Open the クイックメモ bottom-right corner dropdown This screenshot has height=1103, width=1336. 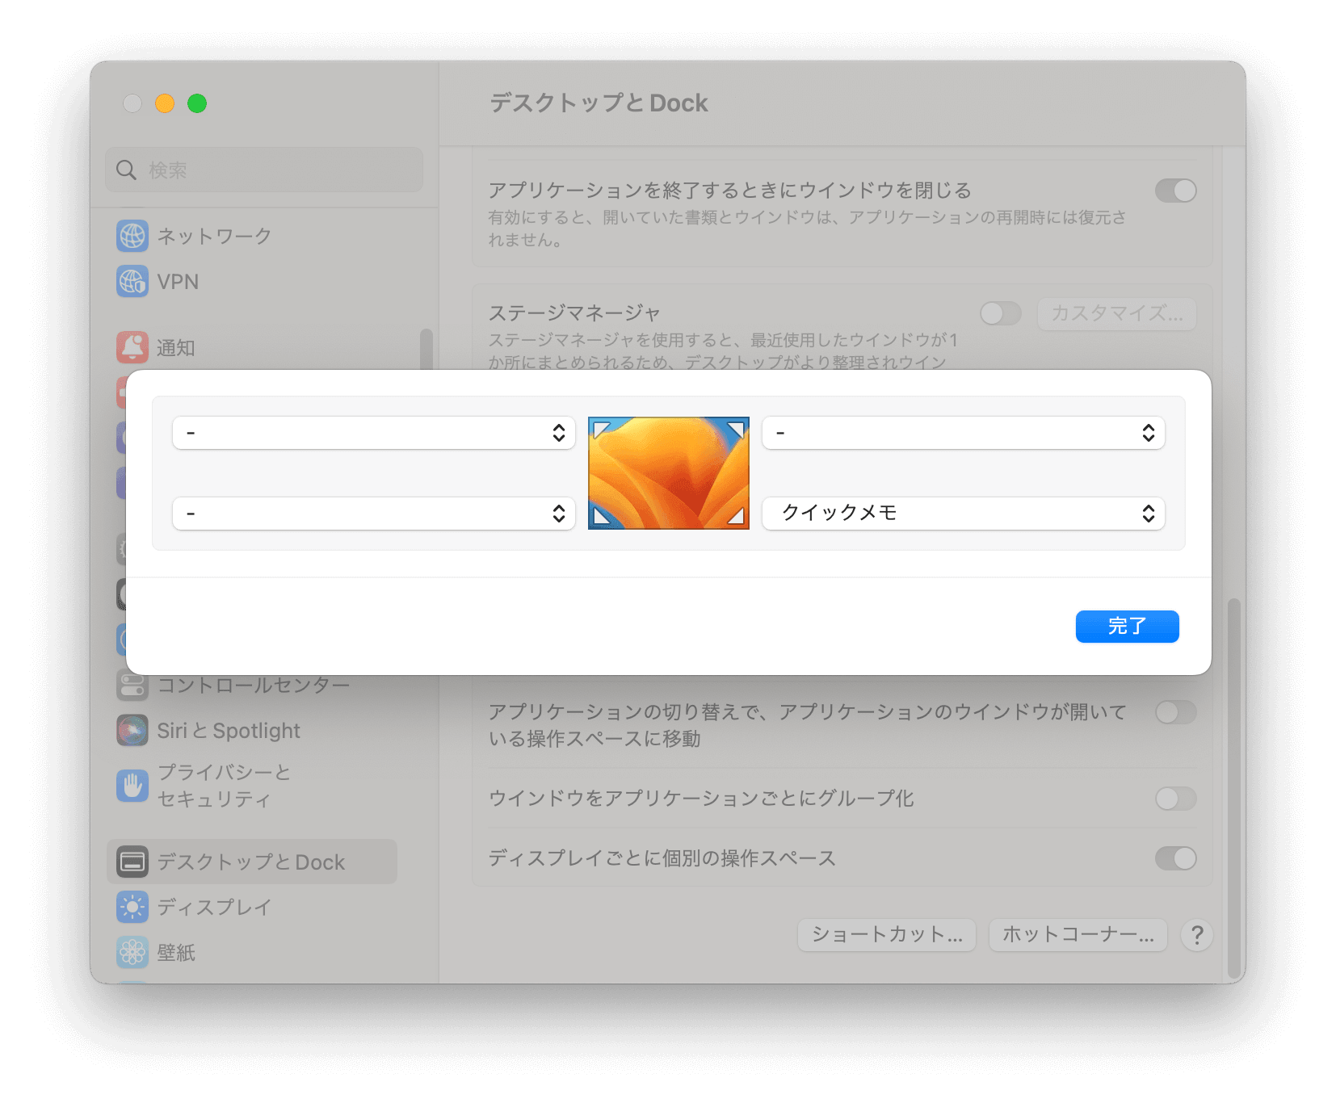pos(963,514)
